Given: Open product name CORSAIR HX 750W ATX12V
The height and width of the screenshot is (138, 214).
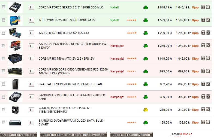Looking at the screenshot, I should point(67,59).
